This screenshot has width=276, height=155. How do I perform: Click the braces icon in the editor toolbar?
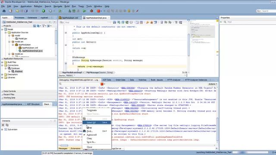131,22
